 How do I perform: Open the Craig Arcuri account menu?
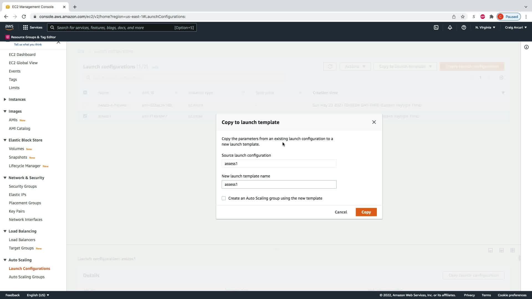click(x=516, y=27)
